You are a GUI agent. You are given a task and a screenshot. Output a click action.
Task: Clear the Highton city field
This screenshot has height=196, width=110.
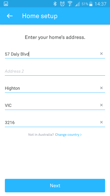(101, 88)
